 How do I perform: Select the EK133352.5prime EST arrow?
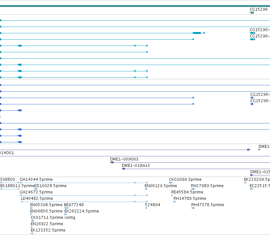click(32, 233)
